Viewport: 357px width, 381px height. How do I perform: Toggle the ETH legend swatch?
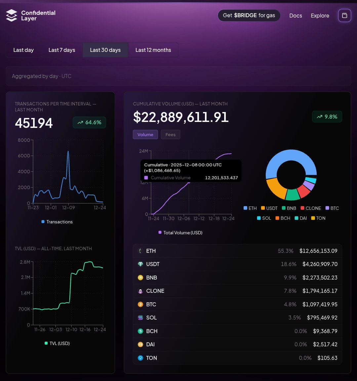point(245,208)
